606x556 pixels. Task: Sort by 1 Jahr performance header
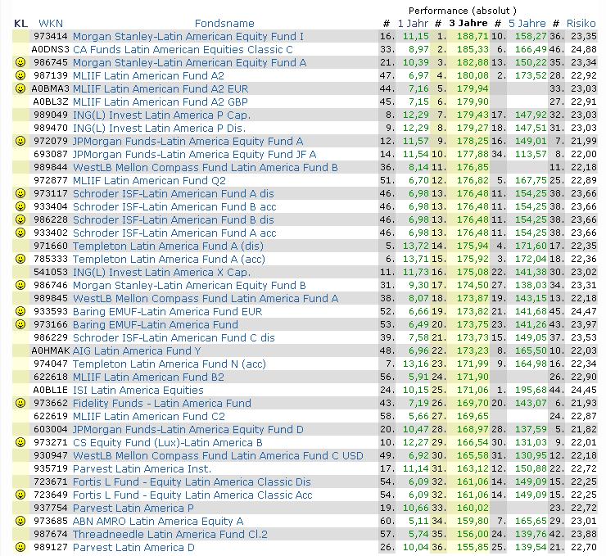(413, 24)
